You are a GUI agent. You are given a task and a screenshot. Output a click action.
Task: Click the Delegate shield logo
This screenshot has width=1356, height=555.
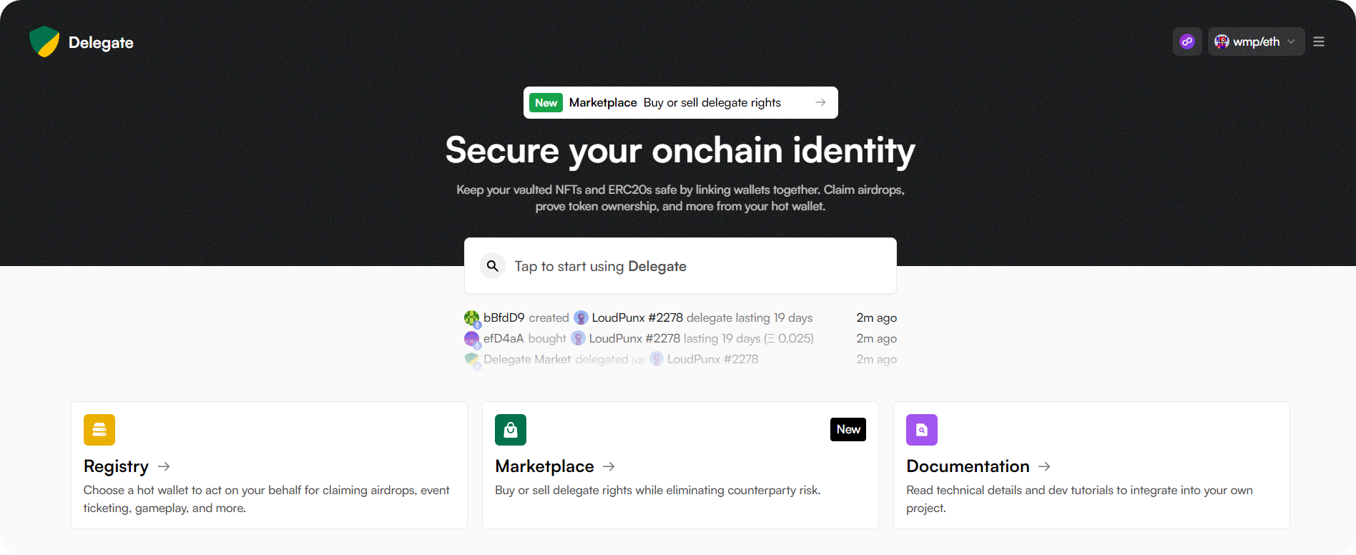(44, 41)
